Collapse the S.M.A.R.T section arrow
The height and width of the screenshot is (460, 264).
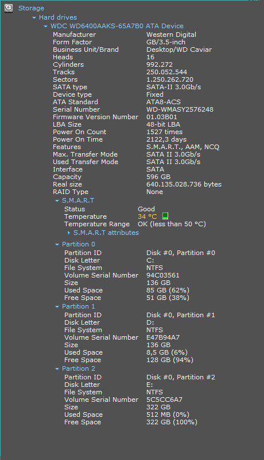coord(57,201)
